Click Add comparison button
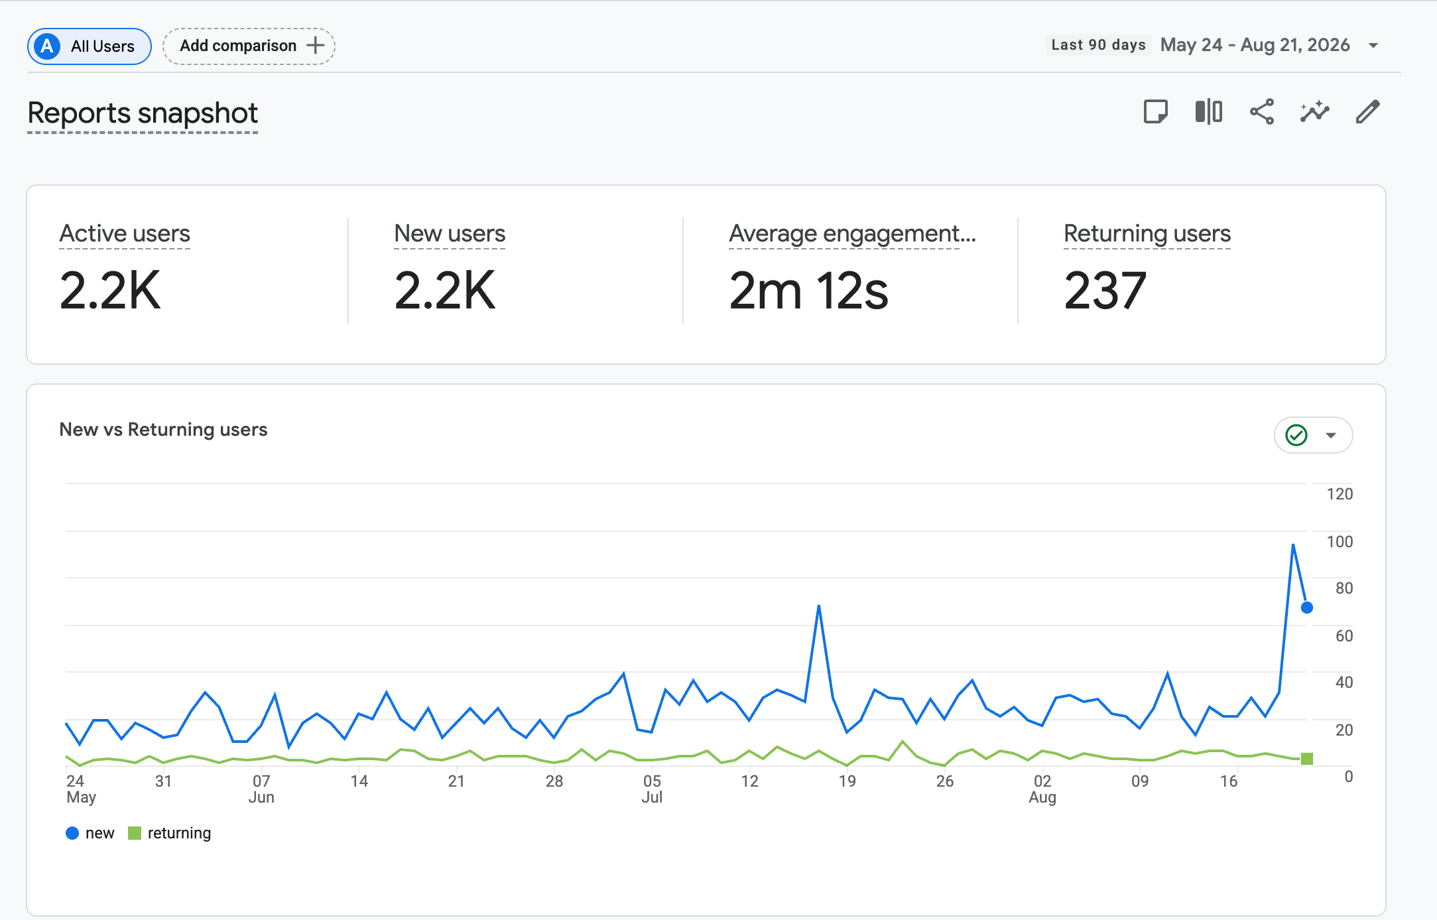The width and height of the screenshot is (1437, 920). [x=249, y=46]
